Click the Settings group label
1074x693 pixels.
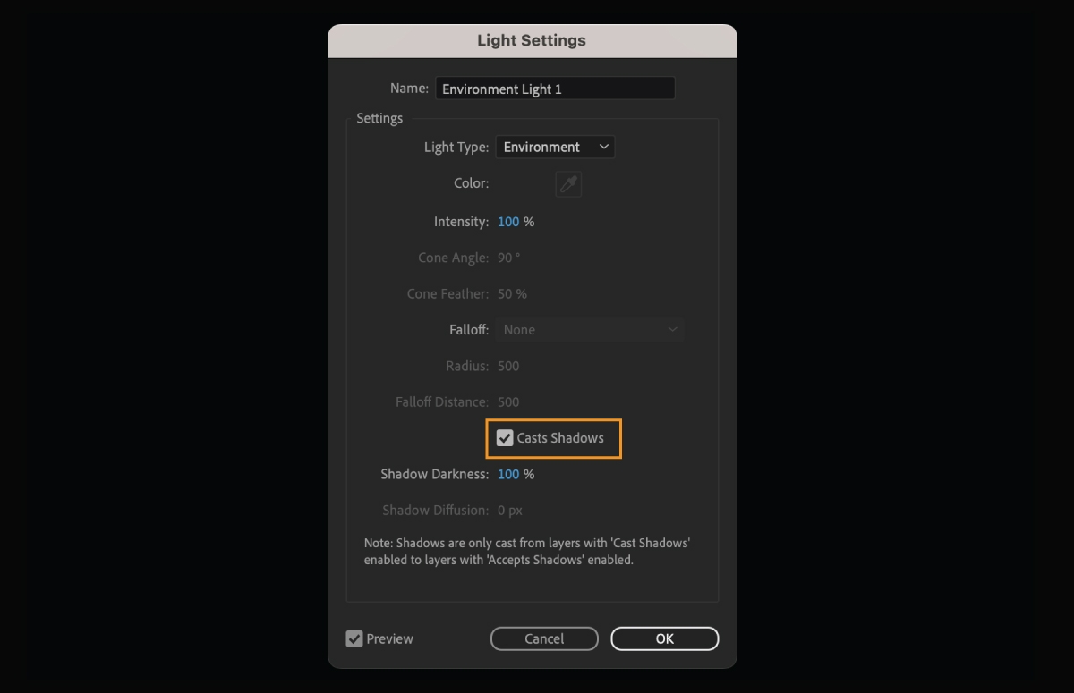[x=379, y=118]
